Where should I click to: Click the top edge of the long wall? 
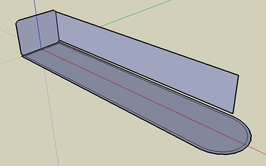tap(147, 43)
